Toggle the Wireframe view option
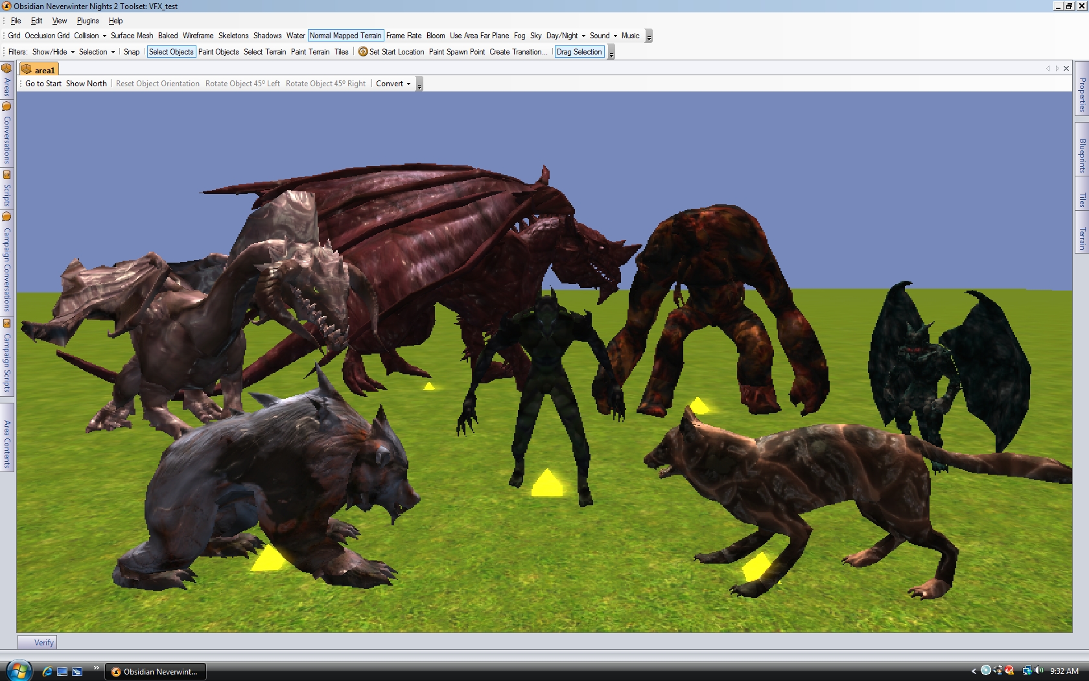This screenshot has width=1089, height=681. (198, 36)
